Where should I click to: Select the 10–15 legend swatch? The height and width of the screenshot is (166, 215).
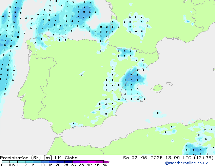(x=45, y=162)
